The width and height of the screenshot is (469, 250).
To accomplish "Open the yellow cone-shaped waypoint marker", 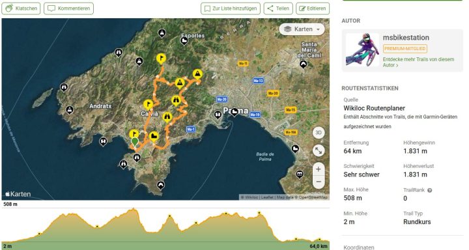I will (180, 83).
